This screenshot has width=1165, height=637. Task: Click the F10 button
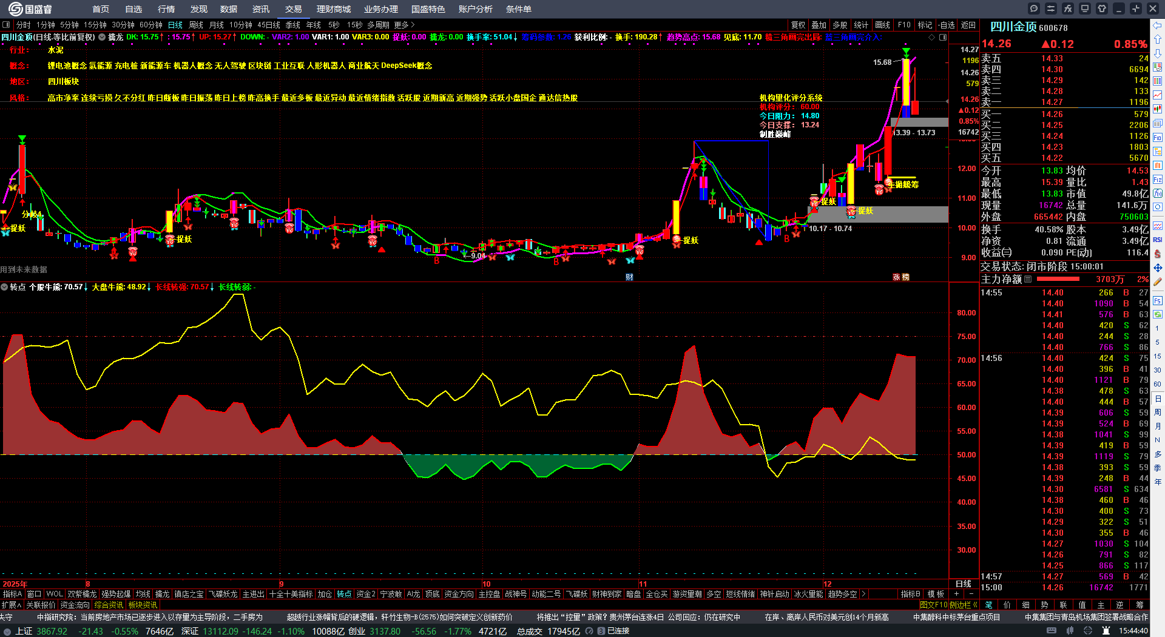tap(904, 25)
